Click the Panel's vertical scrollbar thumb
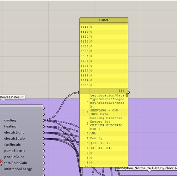177x176 pixels. 127,95
